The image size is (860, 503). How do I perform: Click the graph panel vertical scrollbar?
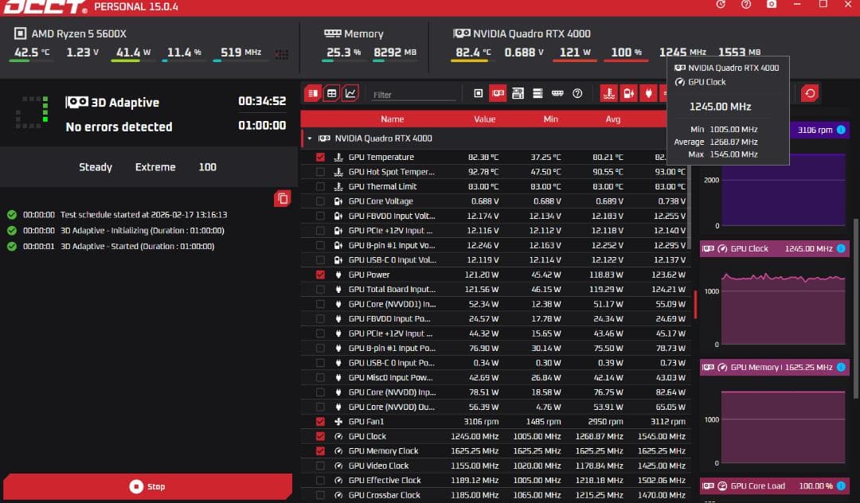[855, 309]
